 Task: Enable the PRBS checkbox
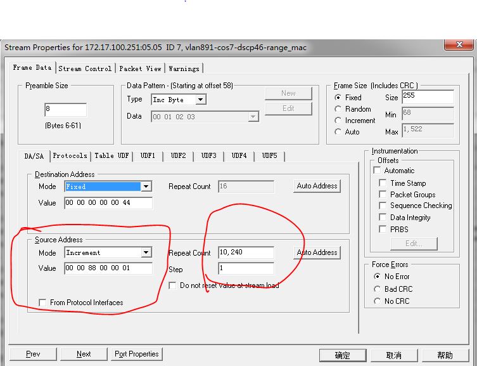coord(383,229)
